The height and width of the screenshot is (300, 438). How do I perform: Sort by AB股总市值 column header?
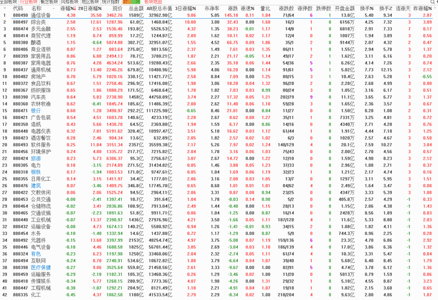click(x=159, y=9)
